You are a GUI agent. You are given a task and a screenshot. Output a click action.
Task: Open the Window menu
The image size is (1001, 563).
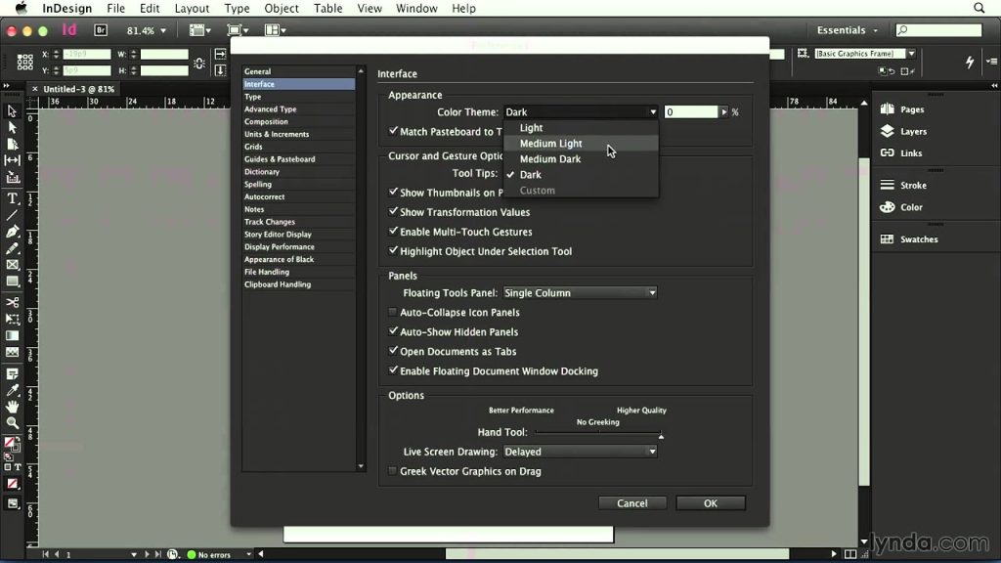coord(416,8)
